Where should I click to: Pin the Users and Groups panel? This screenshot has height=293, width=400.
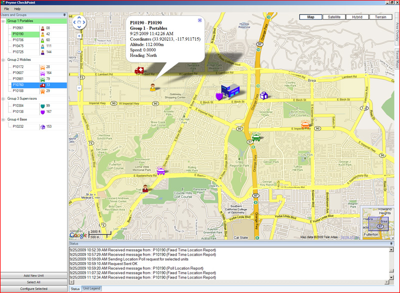pos(64,15)
